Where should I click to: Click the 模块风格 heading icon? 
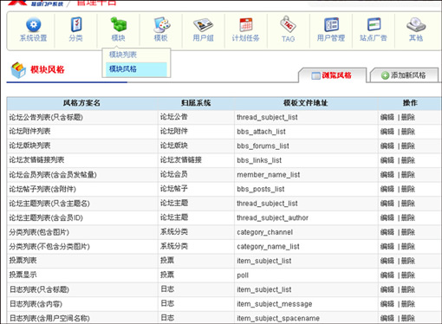18,70
